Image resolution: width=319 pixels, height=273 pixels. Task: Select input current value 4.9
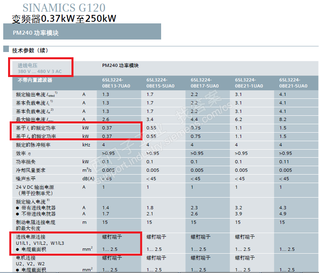tap(283, 214)
